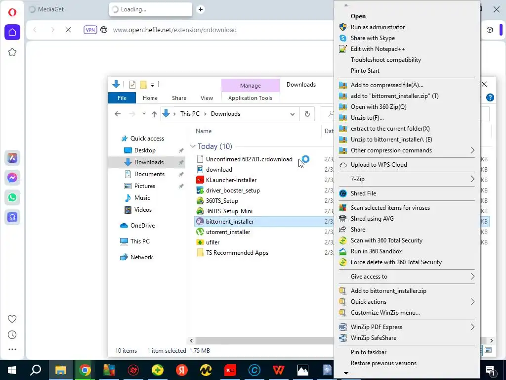Refresh the Downloads folder view
Viewport: 506px width, 380px height.
(307, 114)
